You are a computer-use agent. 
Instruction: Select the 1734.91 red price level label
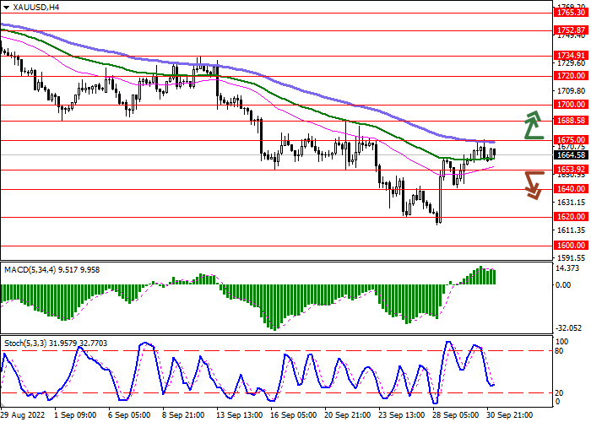571,56
